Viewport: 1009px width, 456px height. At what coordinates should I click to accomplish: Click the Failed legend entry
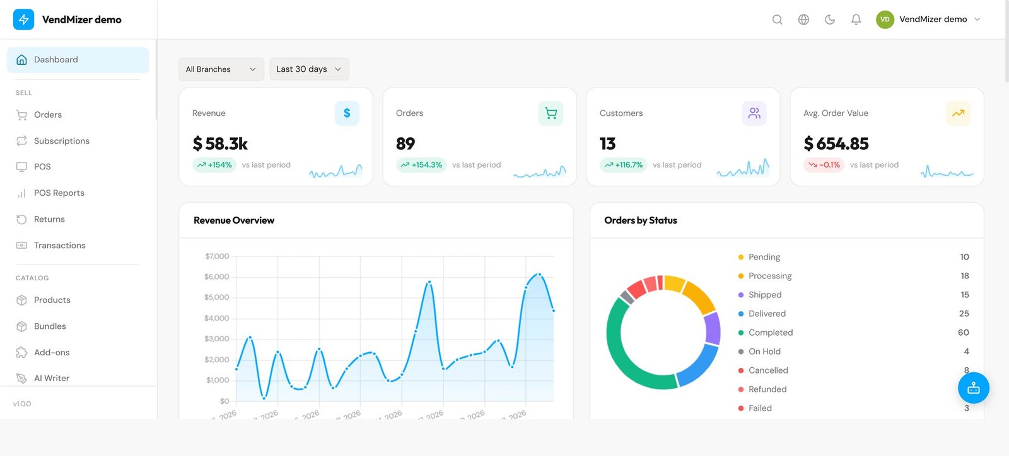coord(853,408)
